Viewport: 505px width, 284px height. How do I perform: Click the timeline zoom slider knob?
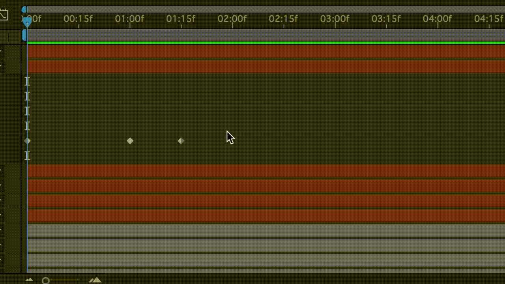(46, 280)
